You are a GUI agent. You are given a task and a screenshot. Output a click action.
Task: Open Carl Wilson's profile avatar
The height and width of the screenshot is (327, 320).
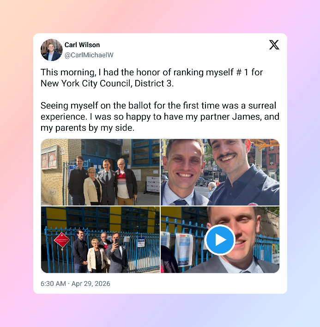coord(52,50)
